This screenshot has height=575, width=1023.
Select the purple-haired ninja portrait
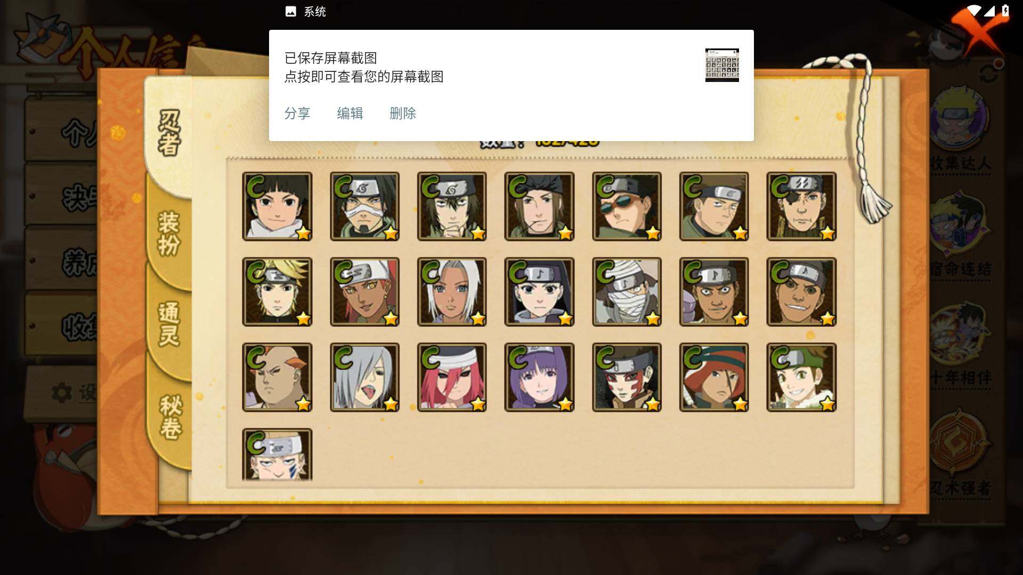[539, 377]
